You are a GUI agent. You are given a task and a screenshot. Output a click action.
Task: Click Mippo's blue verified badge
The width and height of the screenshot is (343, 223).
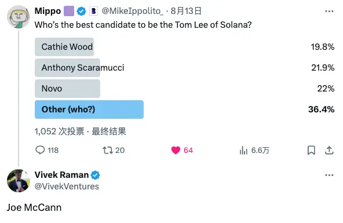(81, 11)
